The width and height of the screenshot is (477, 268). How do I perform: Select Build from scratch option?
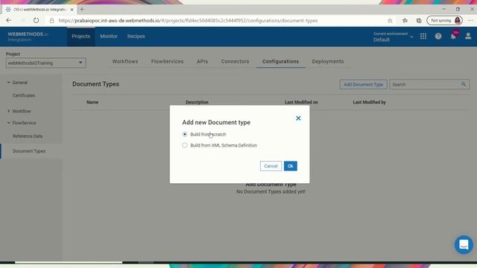[185, 134]
